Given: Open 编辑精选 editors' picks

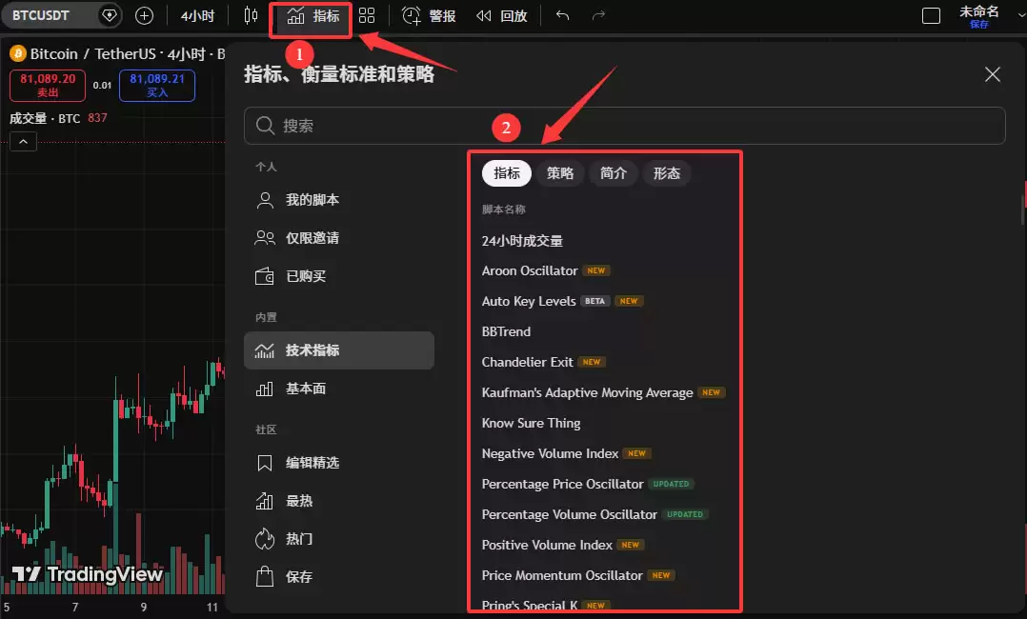Looking at the screenshot, I should (338, 463).
